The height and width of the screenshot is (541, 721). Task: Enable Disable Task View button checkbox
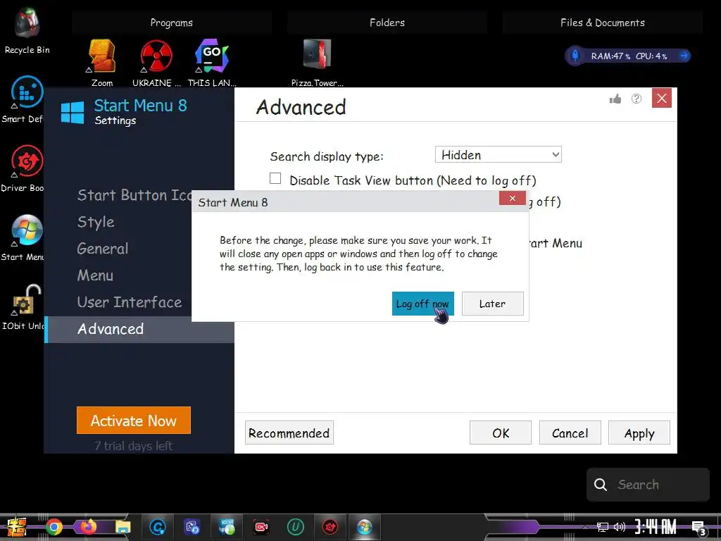point(275,178)
